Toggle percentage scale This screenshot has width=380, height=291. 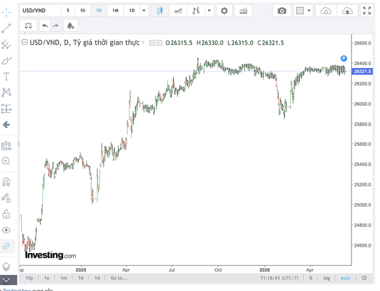(x=311, y=278)
